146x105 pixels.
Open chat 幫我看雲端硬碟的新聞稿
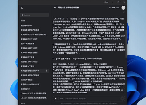coord(30,30)
